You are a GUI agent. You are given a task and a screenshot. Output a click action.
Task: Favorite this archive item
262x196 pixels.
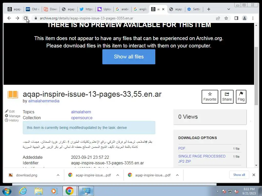(210, 97)
